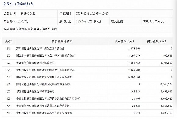
Task: Click the 交易公开信息明细表 title
Action: point(18,4)
